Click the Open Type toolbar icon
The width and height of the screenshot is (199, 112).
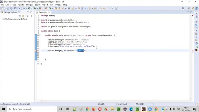click(x=56, y=8)
